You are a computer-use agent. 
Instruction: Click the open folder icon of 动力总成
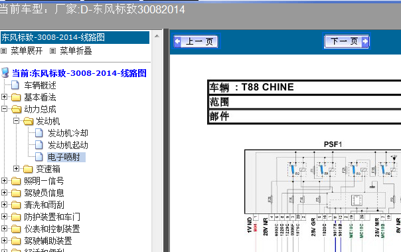[17, 109]
